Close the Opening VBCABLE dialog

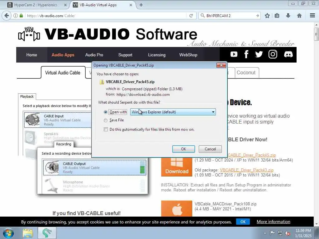(x=221, y=65)
